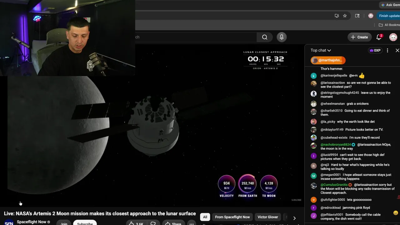Click the Join button

coord(64,223)
